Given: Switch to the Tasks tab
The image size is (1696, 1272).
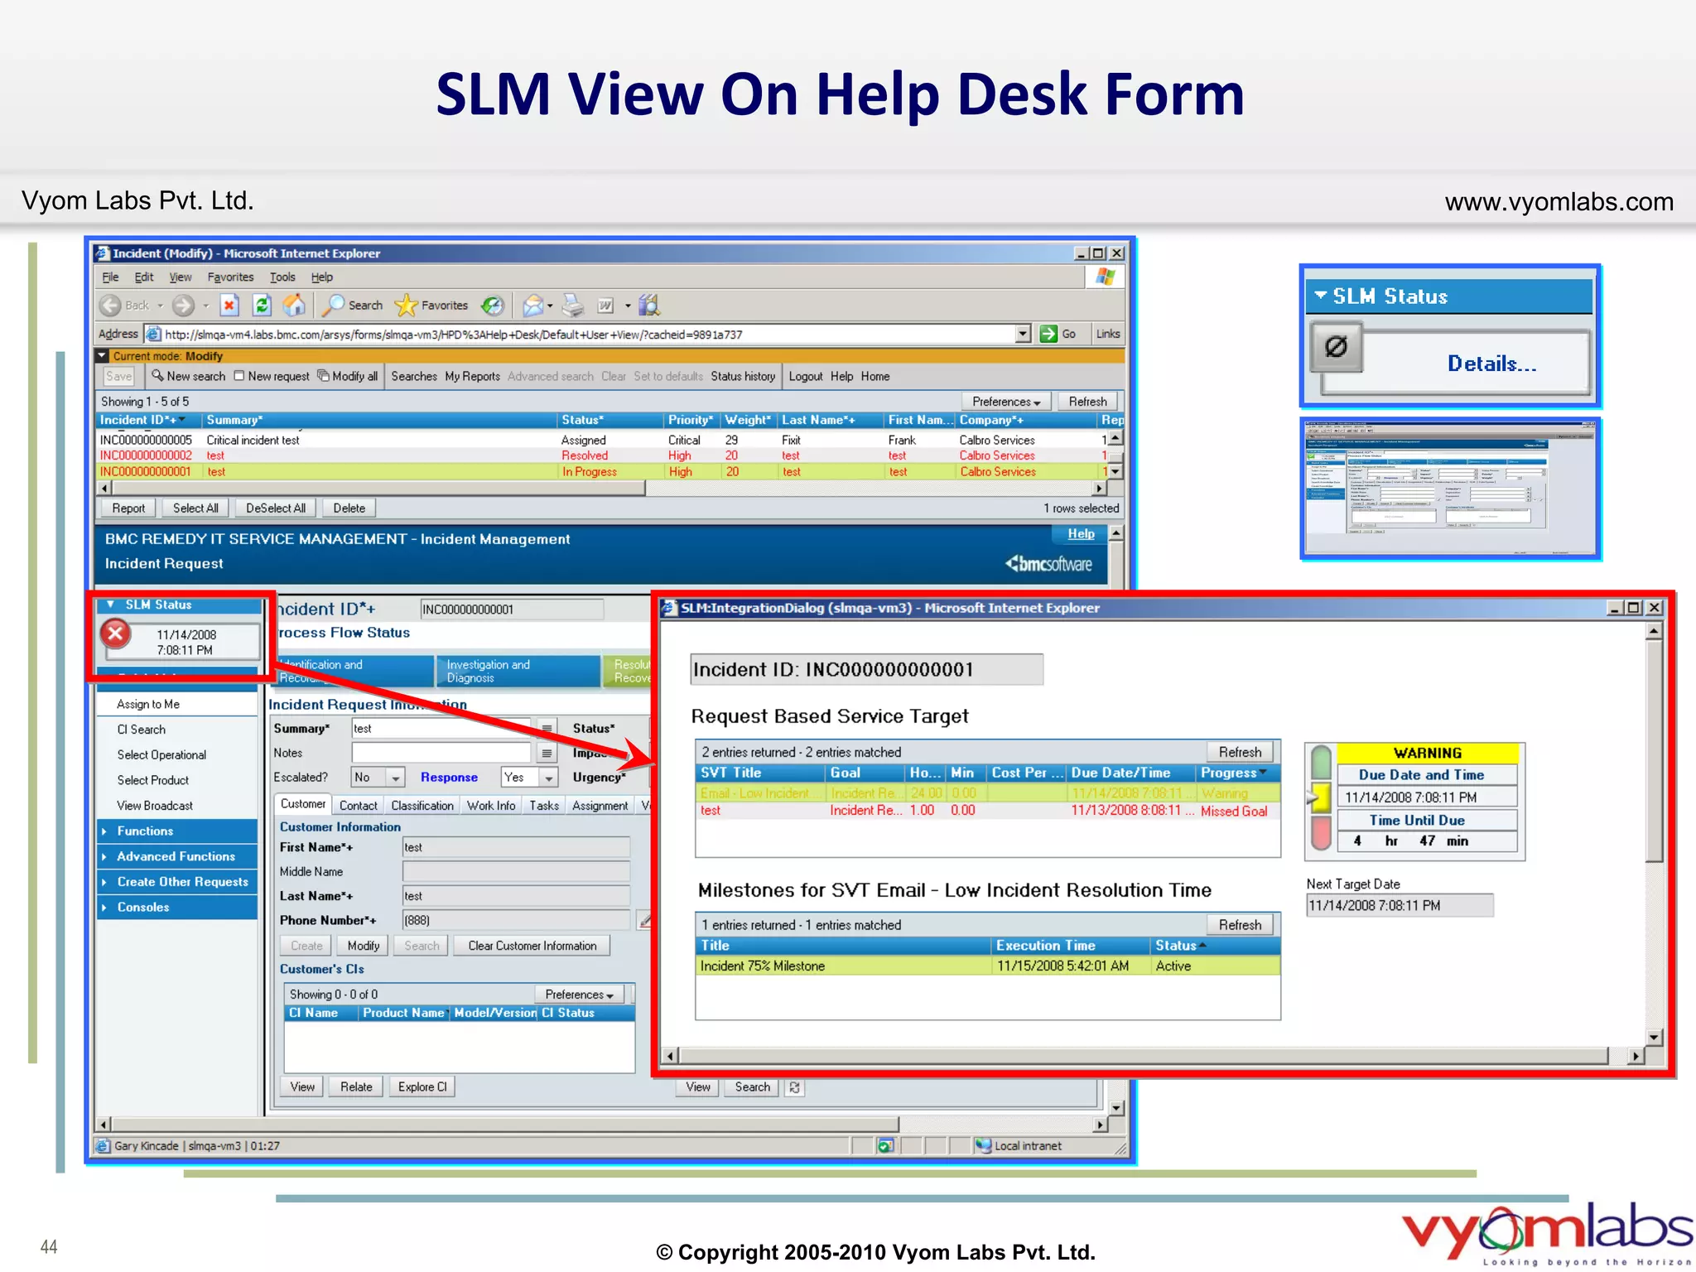Looking at the screenshot, I should [x=544, y=806].
